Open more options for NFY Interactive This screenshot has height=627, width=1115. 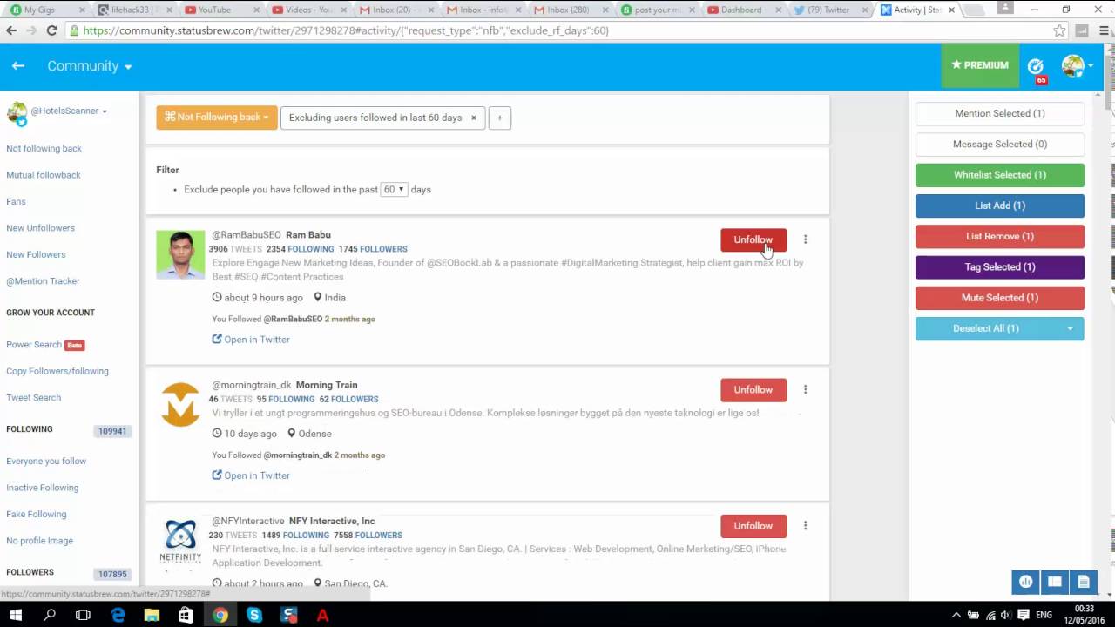pos(805,526)
